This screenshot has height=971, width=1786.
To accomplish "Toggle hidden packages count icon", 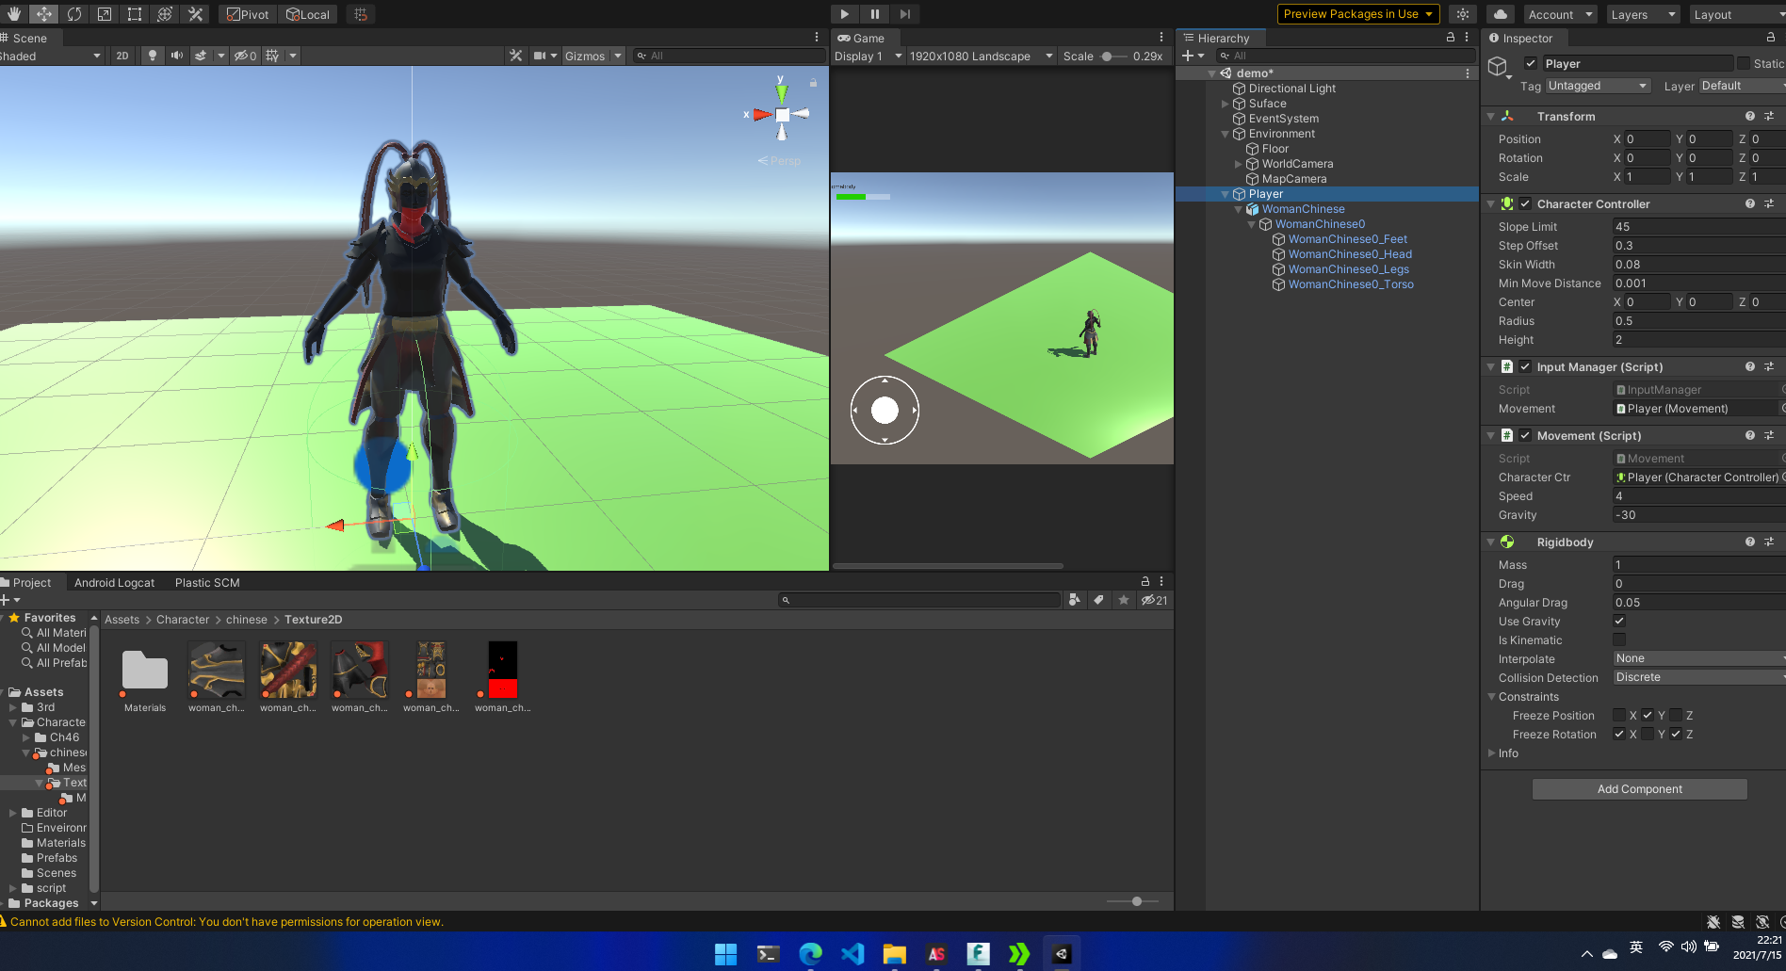I will (1154, 600).
